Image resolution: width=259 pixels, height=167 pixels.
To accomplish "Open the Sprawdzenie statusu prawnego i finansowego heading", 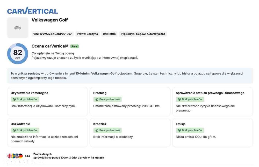I will pos(210,93).
